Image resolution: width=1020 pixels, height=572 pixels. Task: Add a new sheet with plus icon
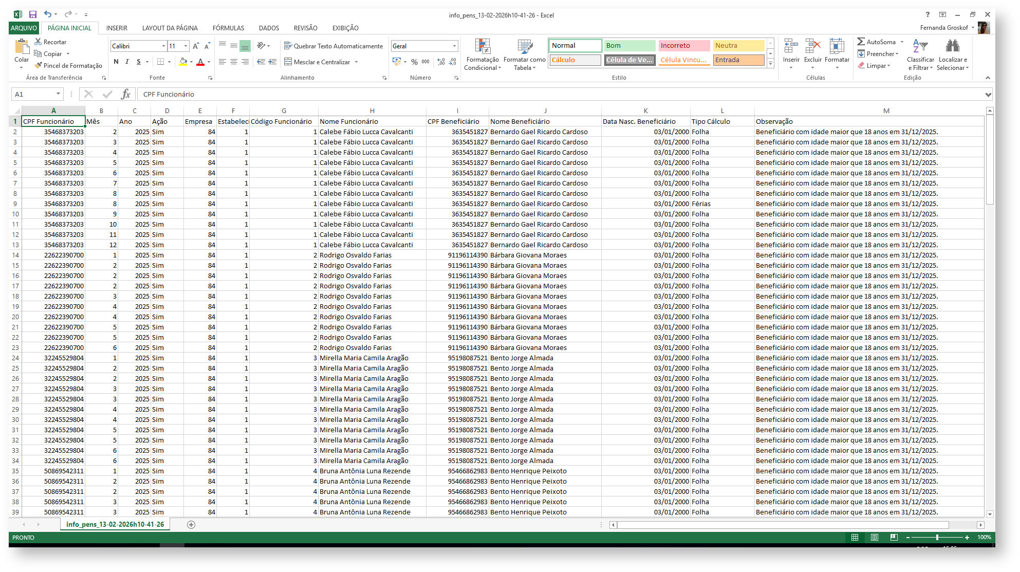(191, 525)
